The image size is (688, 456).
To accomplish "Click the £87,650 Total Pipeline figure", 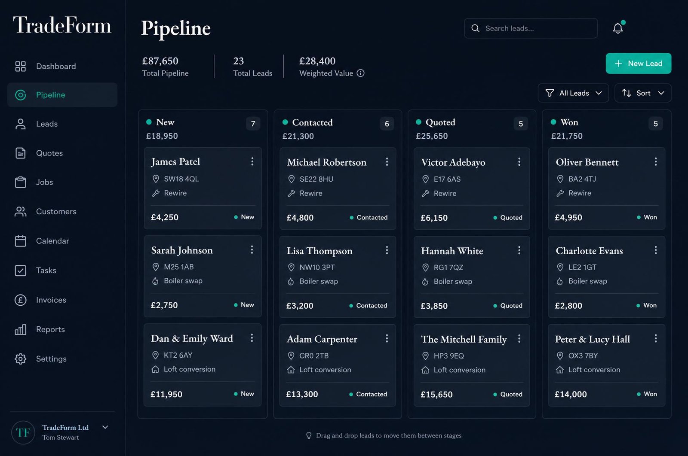I will [x=160, y=61].
